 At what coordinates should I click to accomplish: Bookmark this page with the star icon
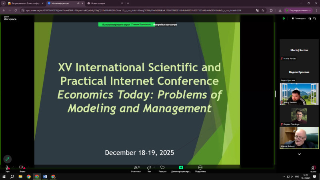tap(262, 10)
